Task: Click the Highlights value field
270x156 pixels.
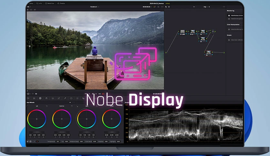Action: click(x=118, y=141)
